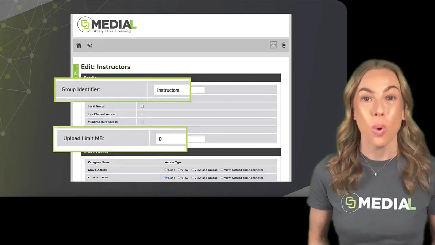Open the 'en' language selector
This screenshot has height=245, width=435.
[273, 45]
